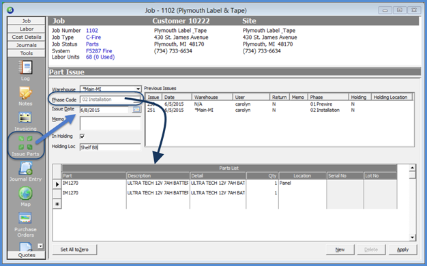Select the first row arrow in Parts List

tap(57, 184)
